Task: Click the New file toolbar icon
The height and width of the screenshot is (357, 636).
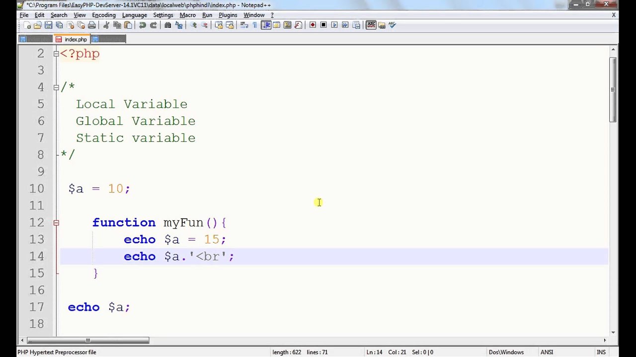Action: point(27,25)
